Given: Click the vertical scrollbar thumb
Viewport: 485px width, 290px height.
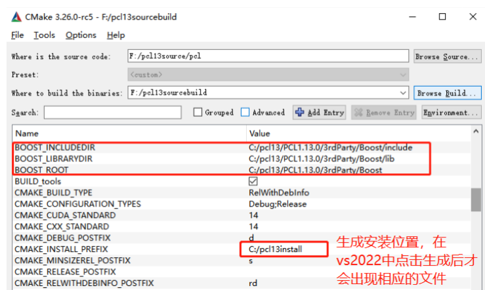Looking at the screenshot, I should pos(476,199).
